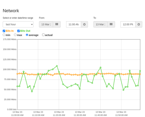145x117 pixels.
Task: Click the '11:30:00 AM' time axis label
Action: pyautogui.click(x=80, y=115)
